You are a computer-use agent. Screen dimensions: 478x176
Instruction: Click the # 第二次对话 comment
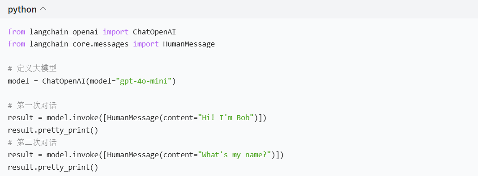[x=32, y=142]
